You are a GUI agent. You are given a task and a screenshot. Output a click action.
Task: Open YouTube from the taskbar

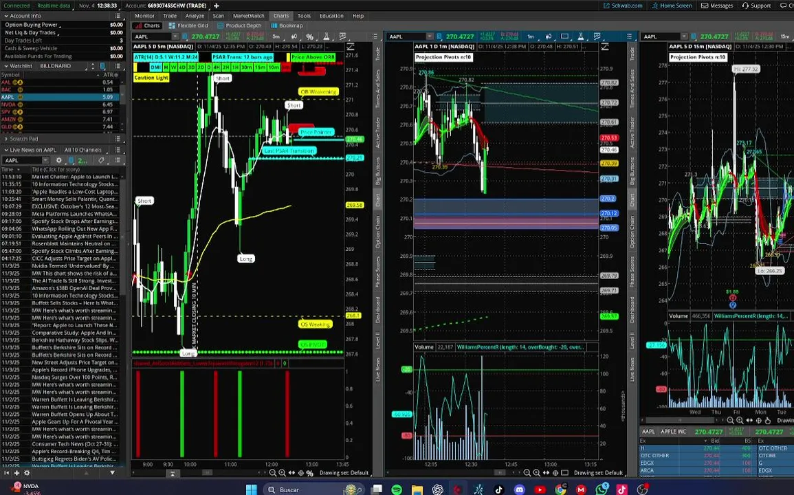tap(540, 489)
